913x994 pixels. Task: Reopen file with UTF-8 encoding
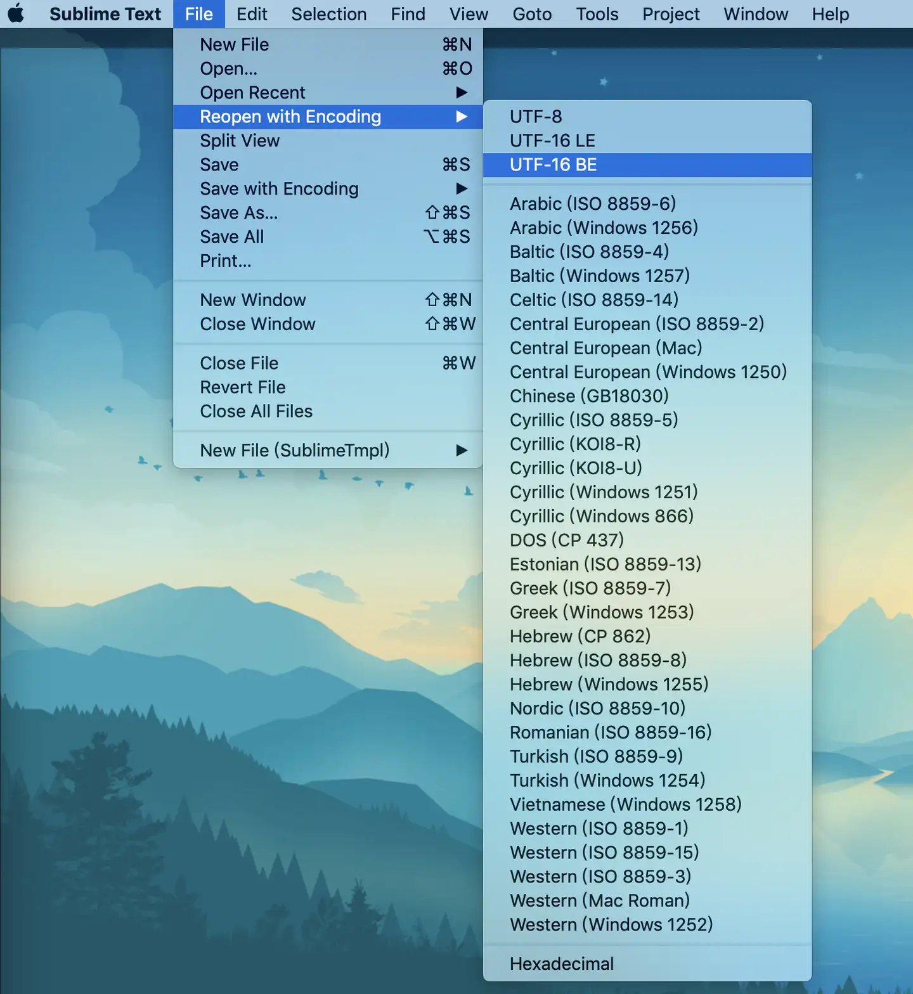tap(647, 117)
